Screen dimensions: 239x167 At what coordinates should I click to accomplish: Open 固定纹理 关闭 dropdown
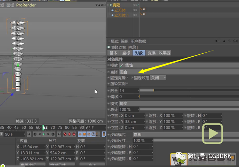pos(158,78)
